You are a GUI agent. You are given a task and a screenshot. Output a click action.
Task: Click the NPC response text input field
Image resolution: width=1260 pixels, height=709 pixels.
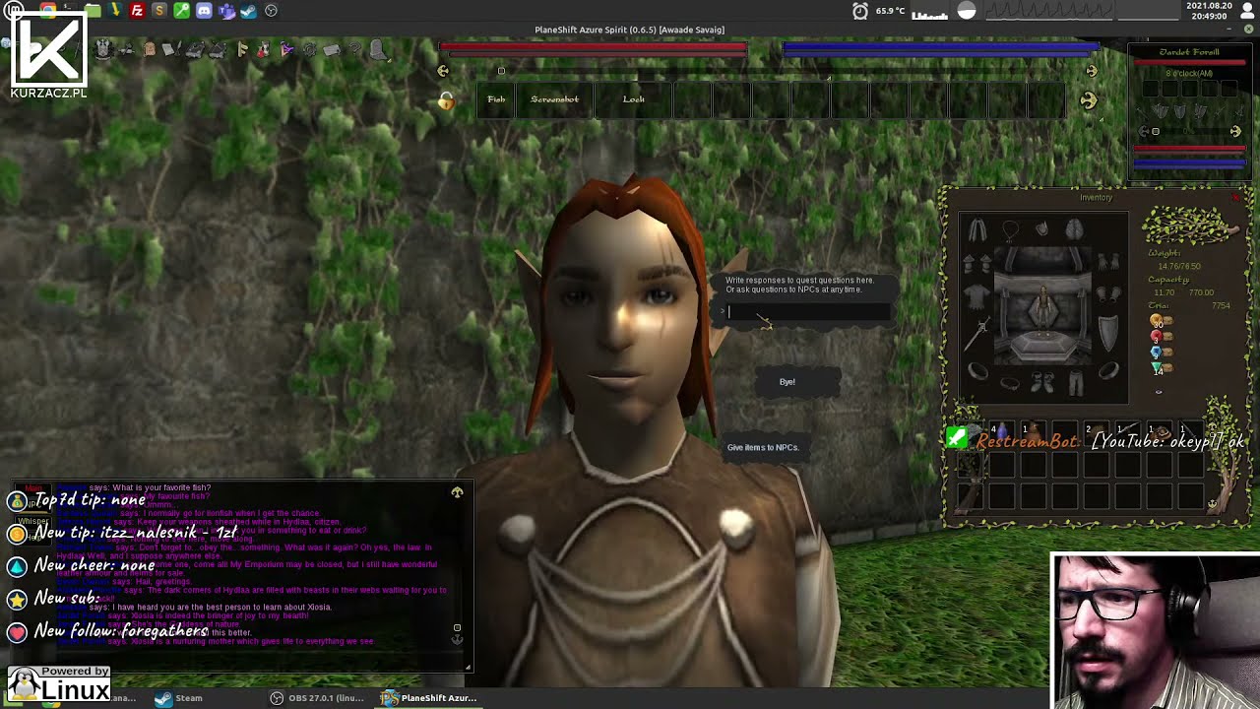(x=807, y=311)
